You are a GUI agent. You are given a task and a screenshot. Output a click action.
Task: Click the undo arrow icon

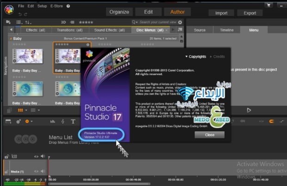(20, 14)
